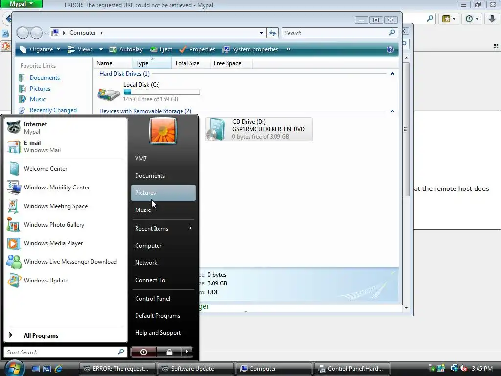Viewport: 501px width, 376px height.
Task: Start Windows Photo Gallery
Action: pos(66,224)
